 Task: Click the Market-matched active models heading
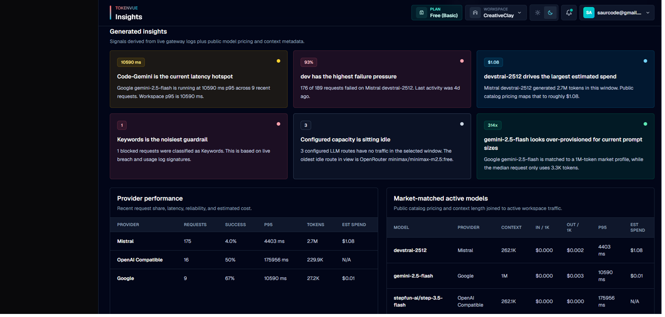pyautogui.click(x=441, y=198)
